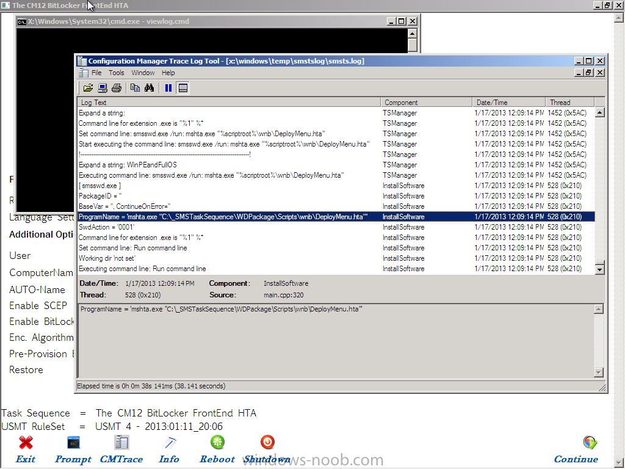Click the CMTrace icon at bottom
625x469 pixels.
coord(121,443)
